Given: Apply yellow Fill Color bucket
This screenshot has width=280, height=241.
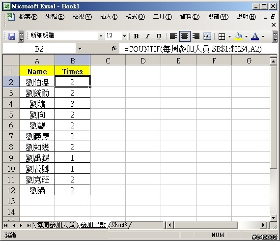Looking at the screenshot, I should tap(239, 36).
